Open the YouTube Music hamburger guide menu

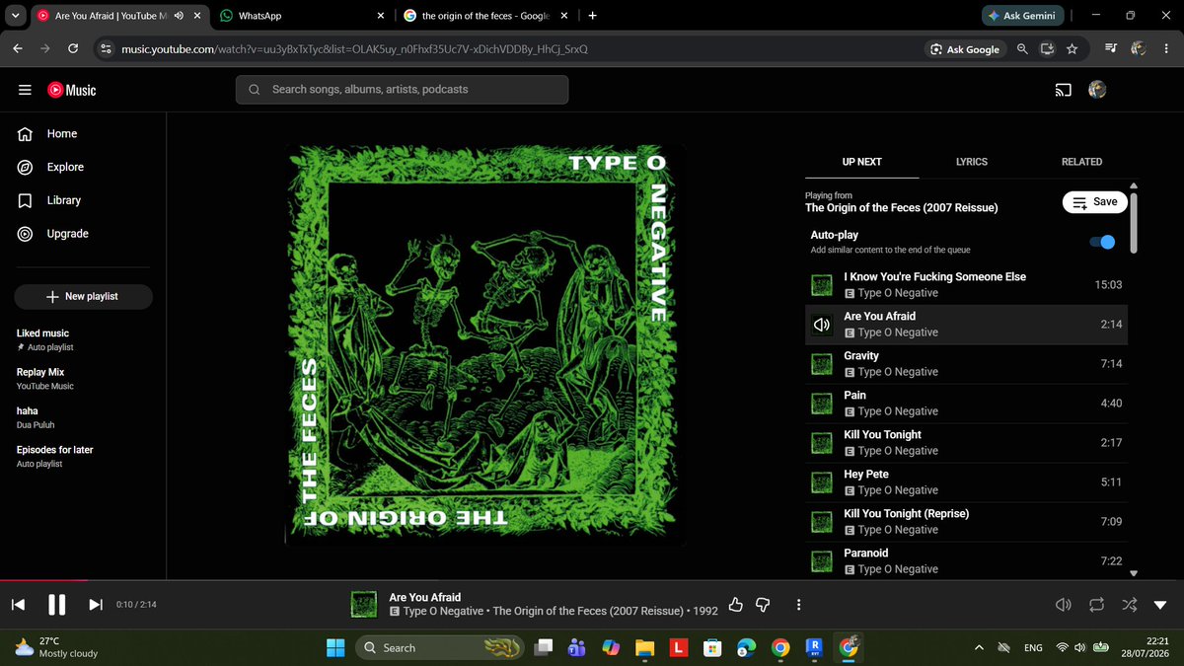pyautogui.click(x=25, y=90)
